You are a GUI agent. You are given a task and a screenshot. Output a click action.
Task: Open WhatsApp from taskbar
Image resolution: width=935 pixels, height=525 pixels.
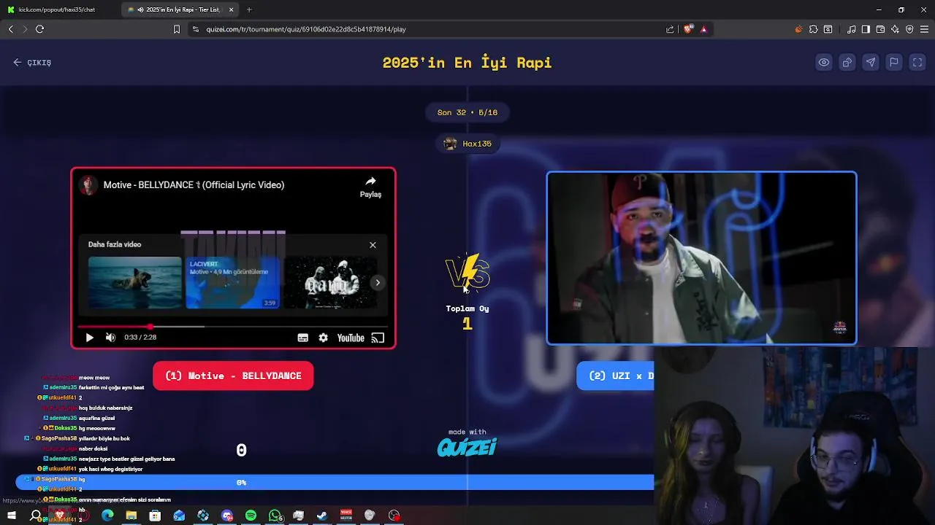tap(275, 516)
